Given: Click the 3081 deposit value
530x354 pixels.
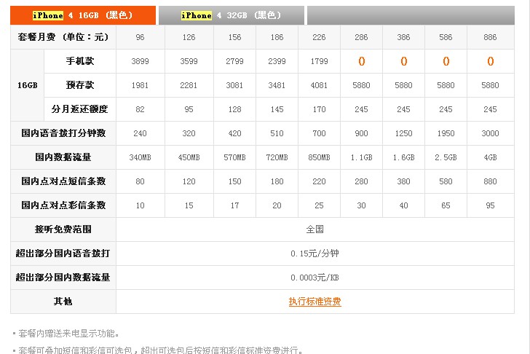Looking at the screenshot, I should tap(234, 85).
